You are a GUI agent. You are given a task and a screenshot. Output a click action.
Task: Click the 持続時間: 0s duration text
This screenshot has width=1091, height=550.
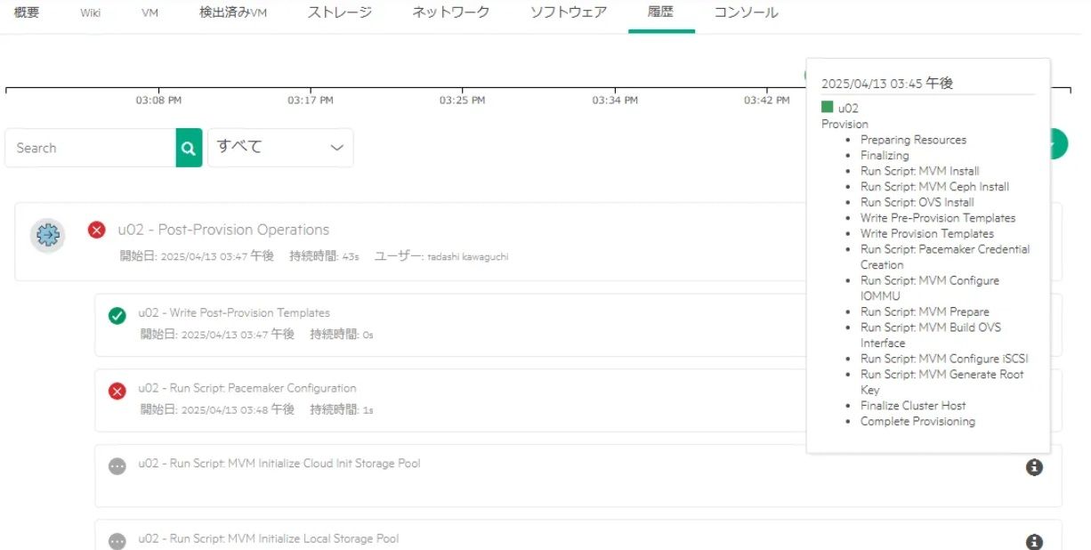tap(342, 336)
